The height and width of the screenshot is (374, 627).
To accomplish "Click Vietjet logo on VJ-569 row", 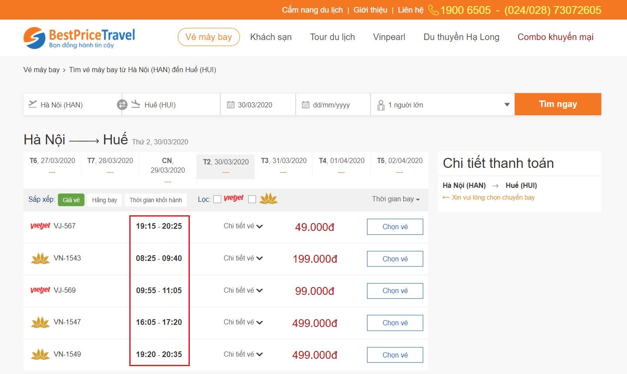I will pos(40,290).
